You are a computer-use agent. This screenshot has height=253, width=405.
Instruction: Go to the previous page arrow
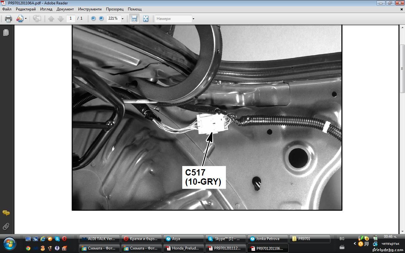(x=51, y=19)
